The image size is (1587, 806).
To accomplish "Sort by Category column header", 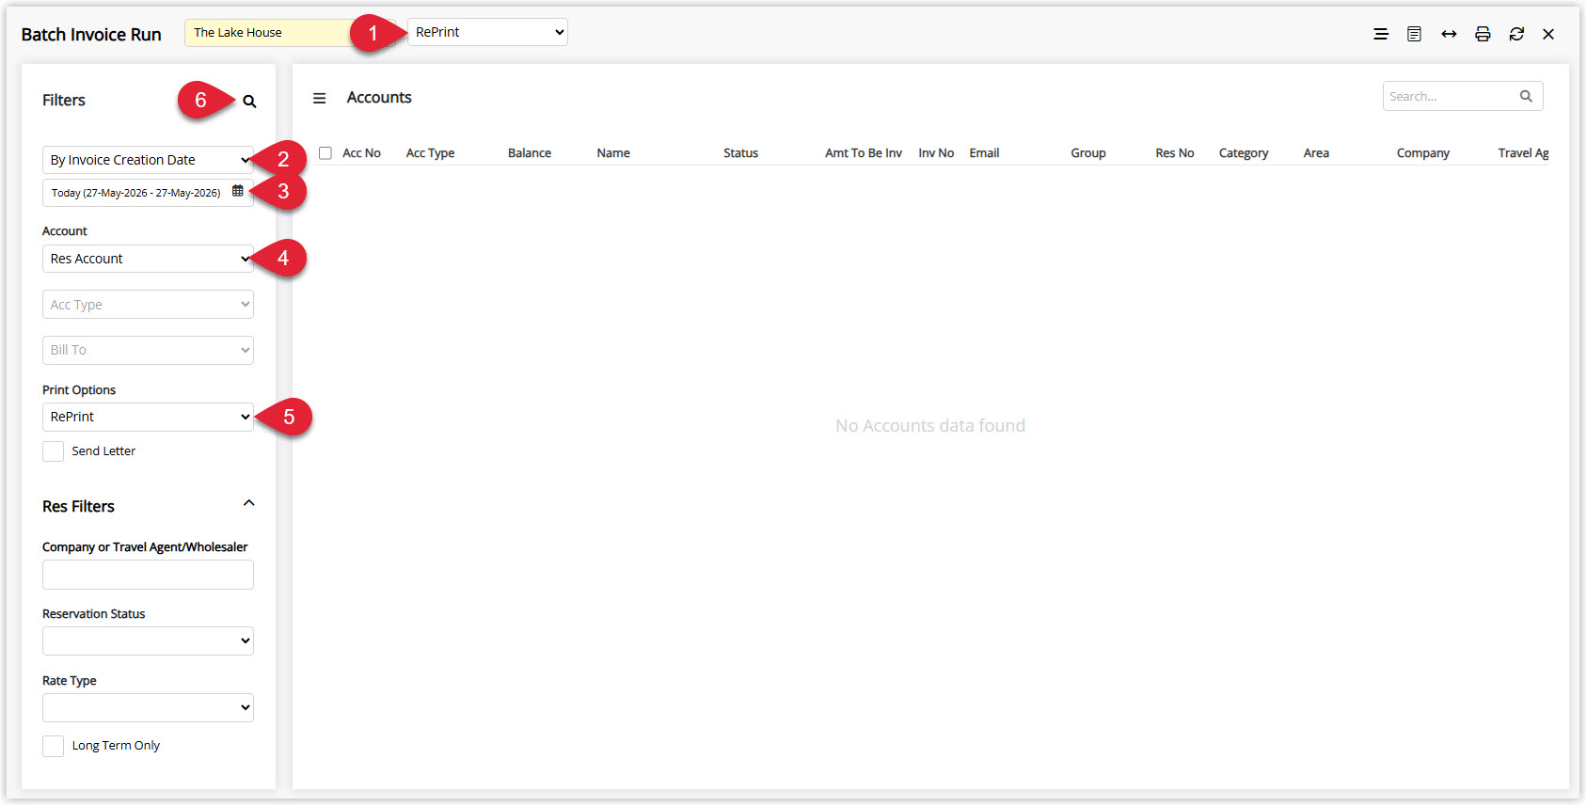I will coord(1244,153).
